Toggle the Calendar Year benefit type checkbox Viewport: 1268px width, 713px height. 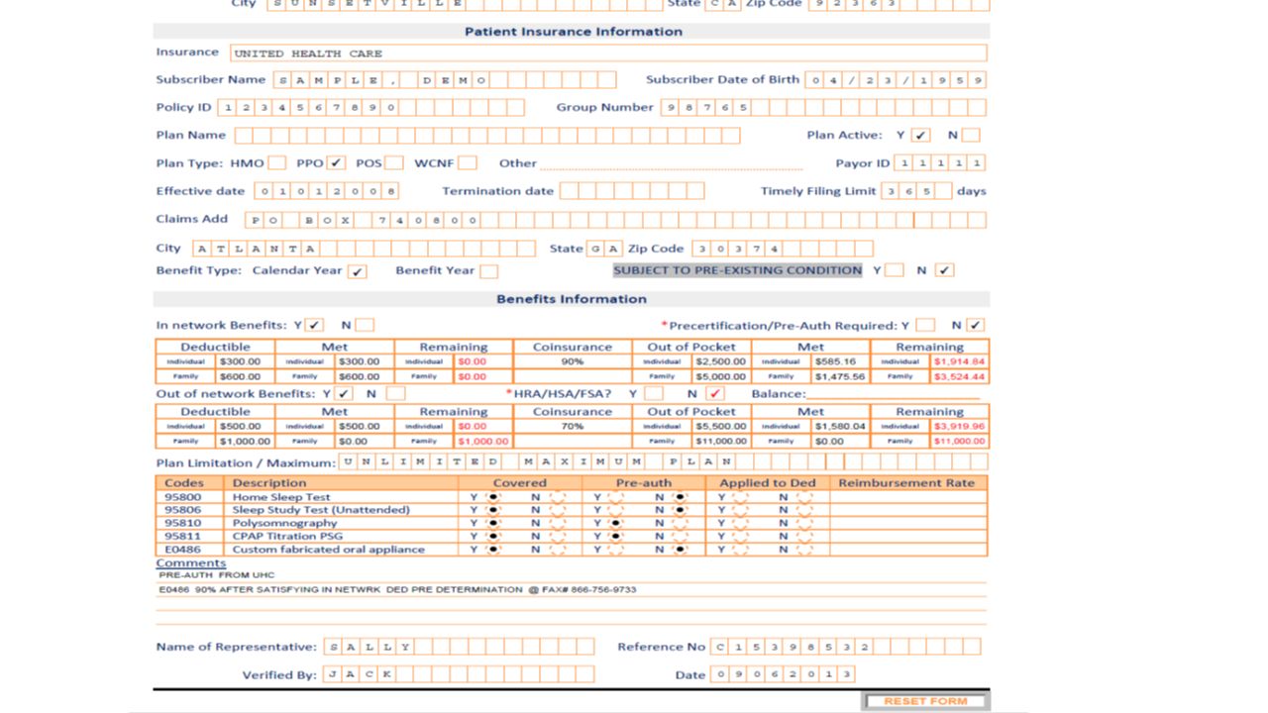(x=357, y=270)
